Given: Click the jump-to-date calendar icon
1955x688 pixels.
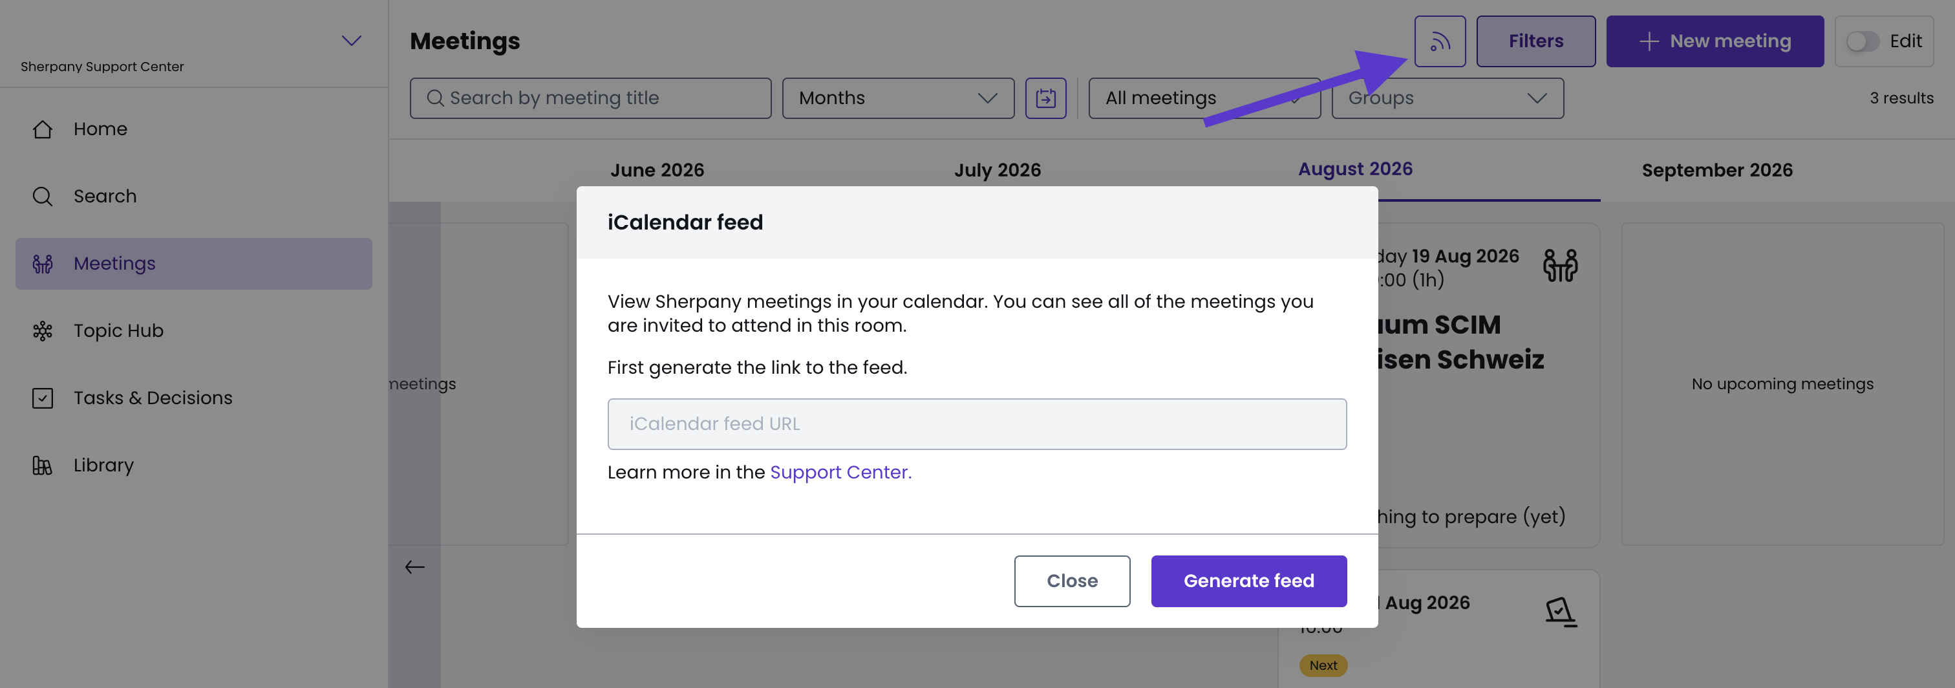Looking at the screenshot, I should [x=1045, y=98].
